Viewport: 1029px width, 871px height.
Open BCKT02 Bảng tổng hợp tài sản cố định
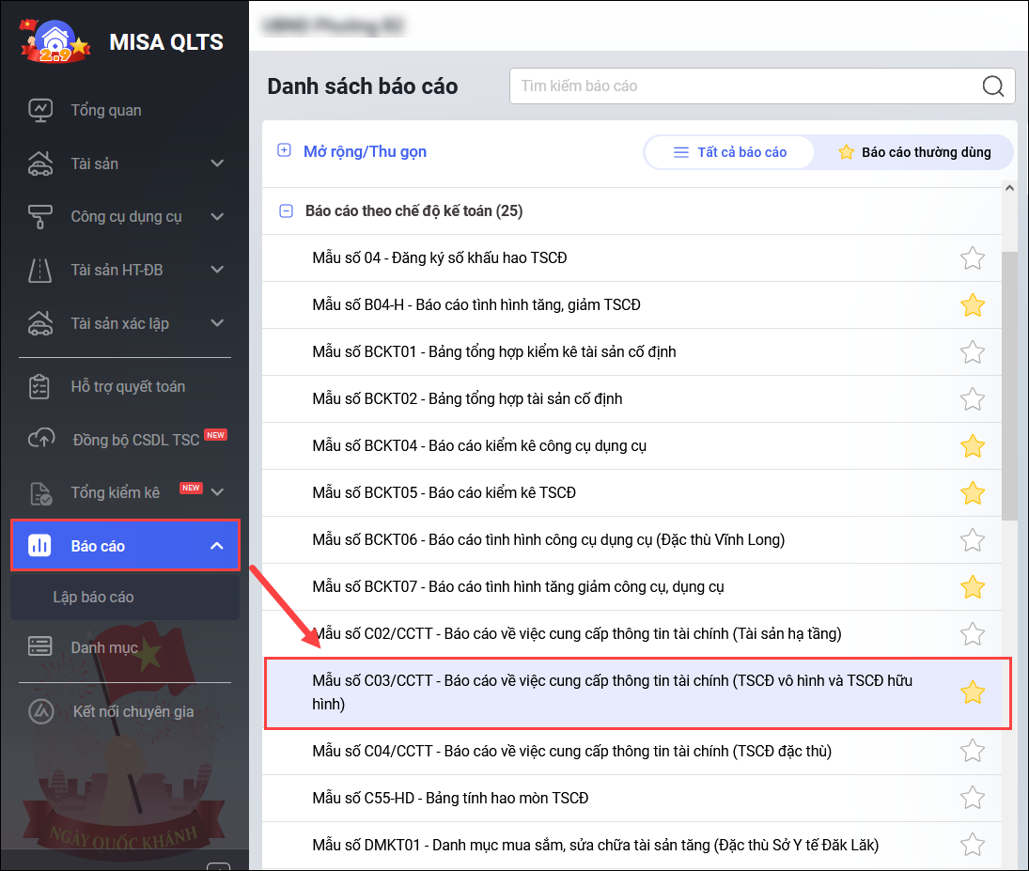(x=467, y=399)
